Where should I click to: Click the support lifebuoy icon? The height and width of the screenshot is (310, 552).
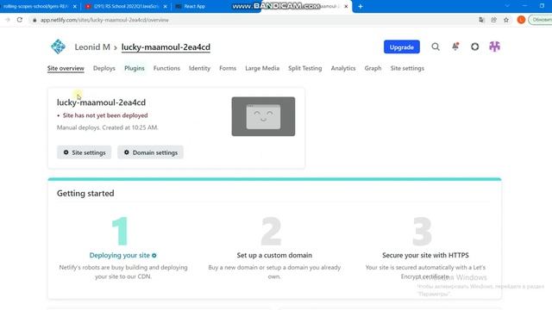pos(475,46)
